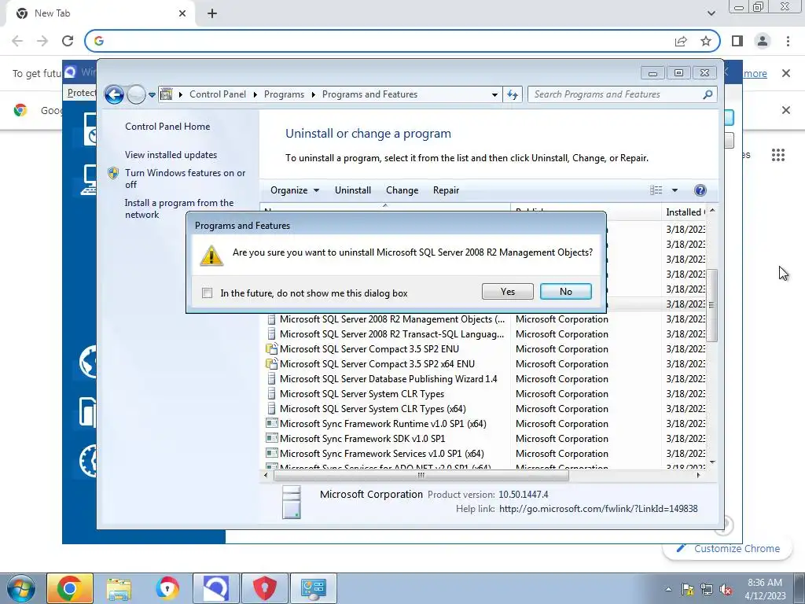Click the red shield taskbar icon
Viewport: 805px width, 604px height.
point(264,588)
